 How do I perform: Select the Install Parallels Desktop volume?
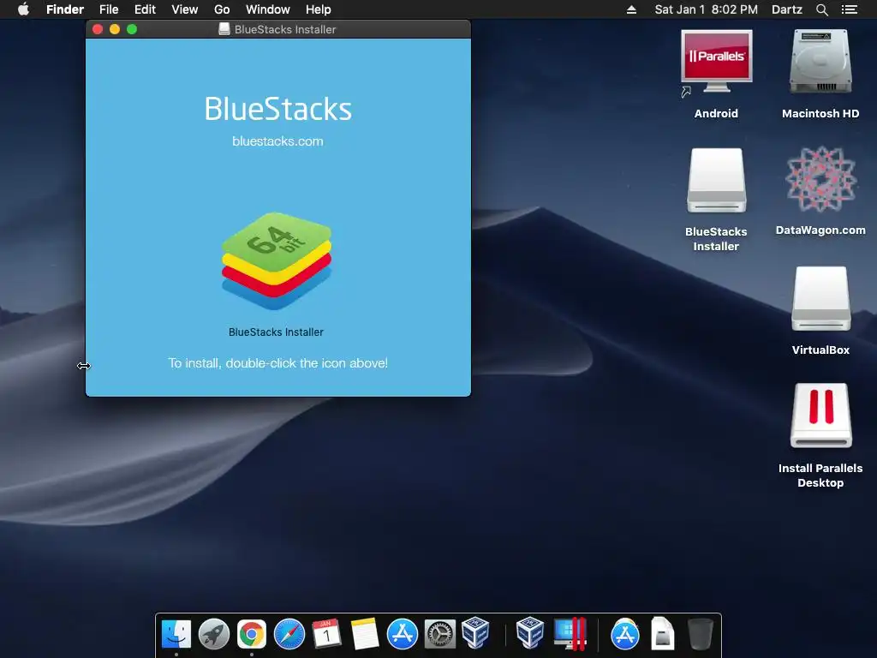820,416
